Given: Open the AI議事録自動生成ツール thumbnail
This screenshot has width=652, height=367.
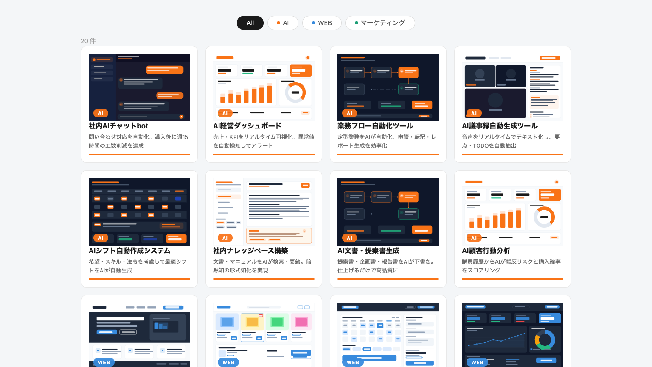Looking at the screenshot, I should [512, 87].
